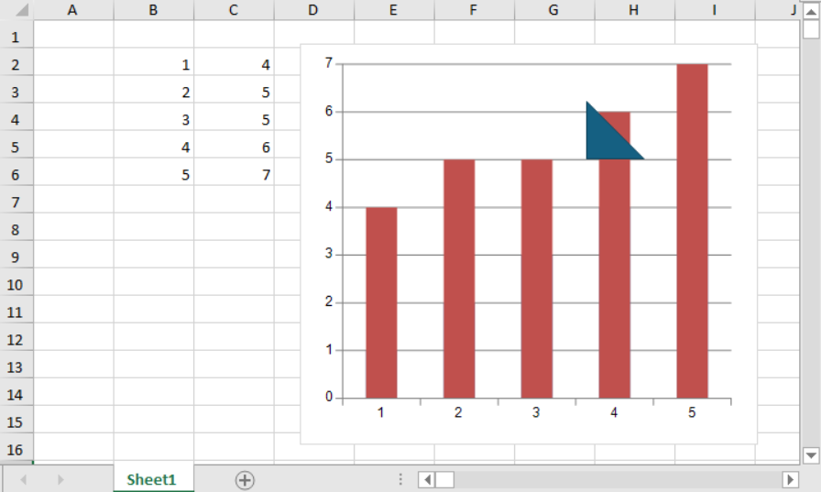Select row 7 header
The width and height of the screenshot is (821, 492).
click(x=16, y=202)
